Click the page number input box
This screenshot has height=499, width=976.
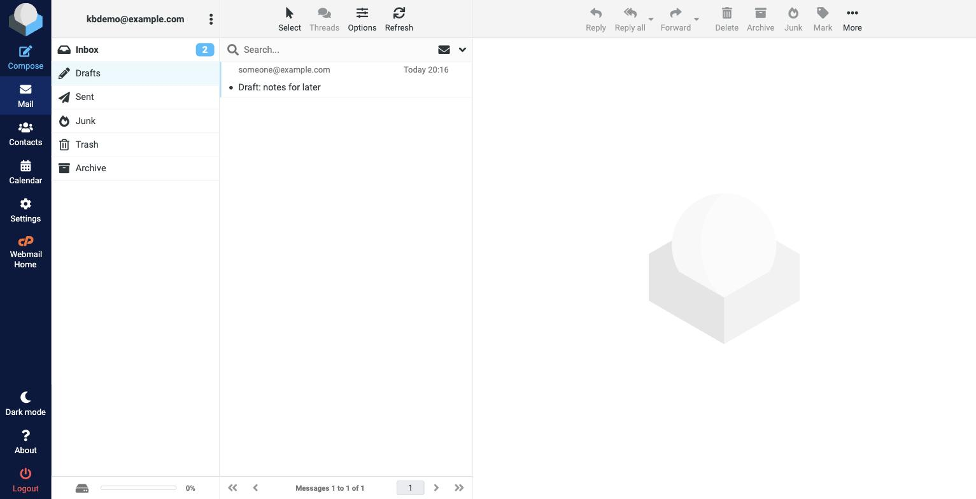pos(410,488)
